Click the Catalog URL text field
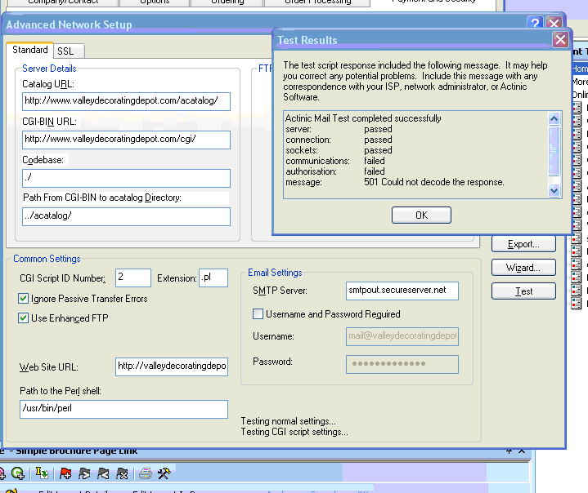588x493 pixels. pos(126,101)
